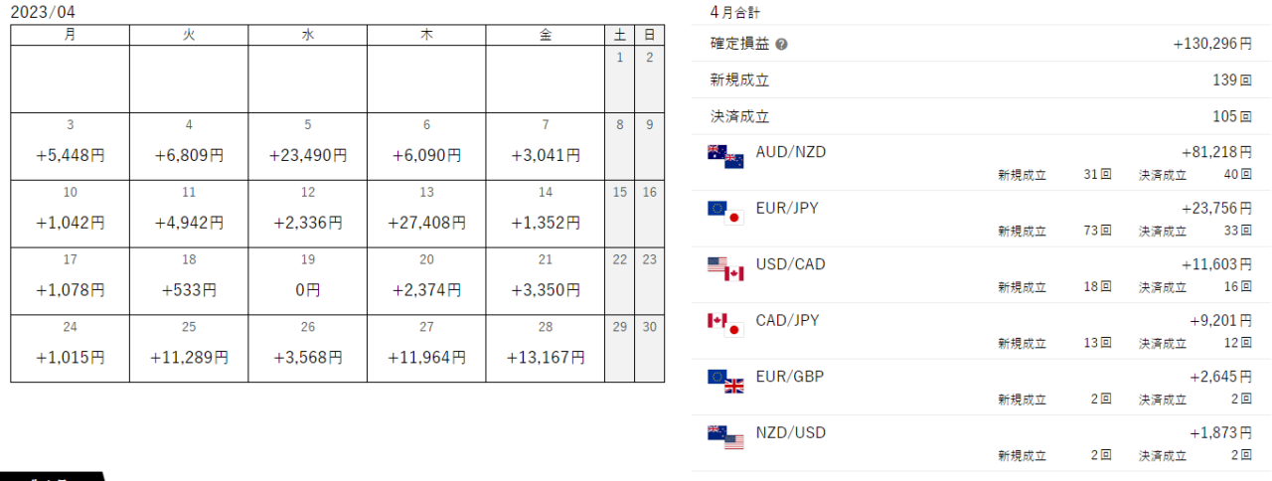
Task: Click the 4月合計 summary heading
Action: (736, 12)
